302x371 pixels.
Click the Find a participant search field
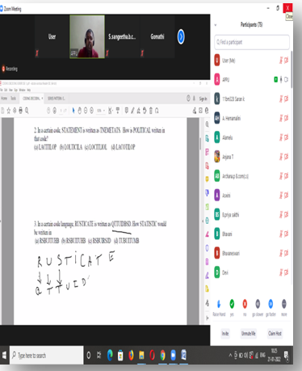[x=252, y=42]
